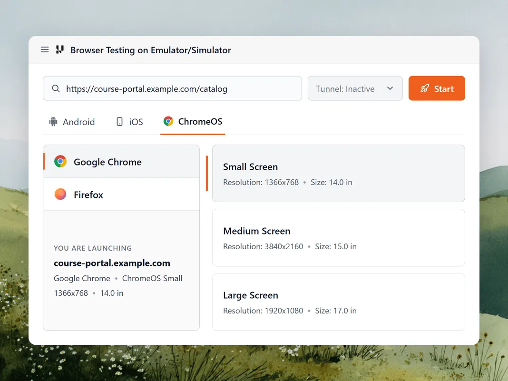
Task: Click the Android robot icon
Action: click(x=53, y=121)
